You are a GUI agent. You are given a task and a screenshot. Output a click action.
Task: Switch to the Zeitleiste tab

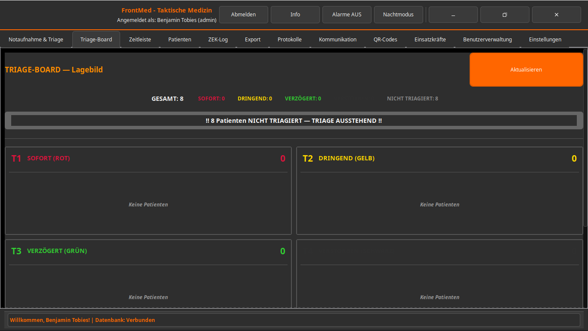click(x=140, y=39)
